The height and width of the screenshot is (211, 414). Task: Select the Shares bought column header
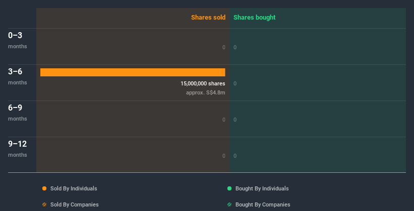pyautogui.click(x=254, y=18)
